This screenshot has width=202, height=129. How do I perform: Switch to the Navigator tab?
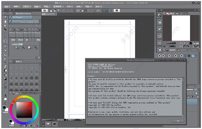pos(170,13)
